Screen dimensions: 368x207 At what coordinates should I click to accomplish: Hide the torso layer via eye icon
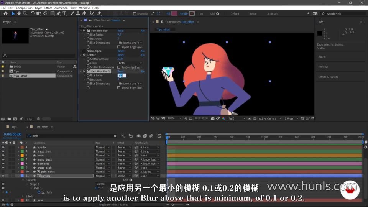[3, 155]
